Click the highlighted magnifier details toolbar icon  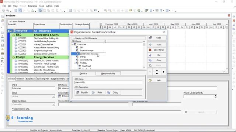(x=41, y=11)
